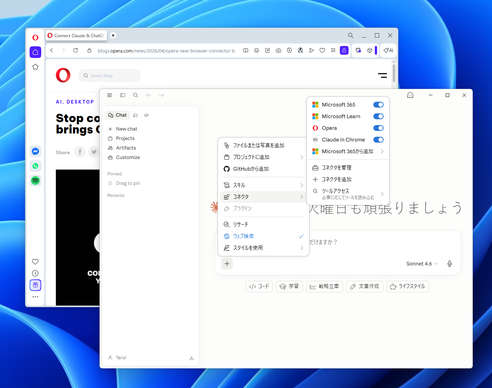Screen dimensions: 492x388
Task: Select the code mode icon next to Chat
Action: (146, 115)
